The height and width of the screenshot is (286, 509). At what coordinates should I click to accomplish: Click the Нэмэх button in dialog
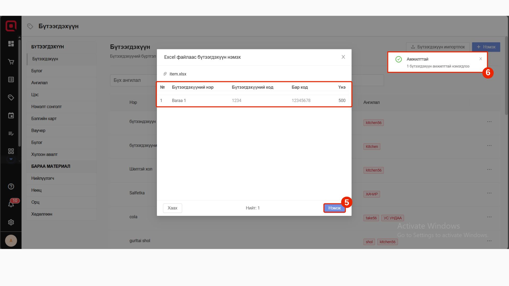click(334, 208)
